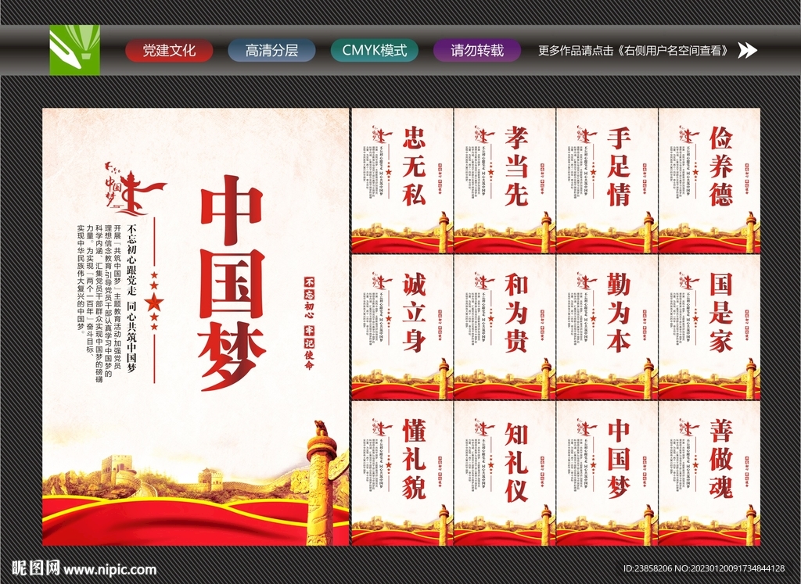Click the small red emblem on 忠无私 poster
This screenshot has width=801, height=584.
[x=381, y=133]
